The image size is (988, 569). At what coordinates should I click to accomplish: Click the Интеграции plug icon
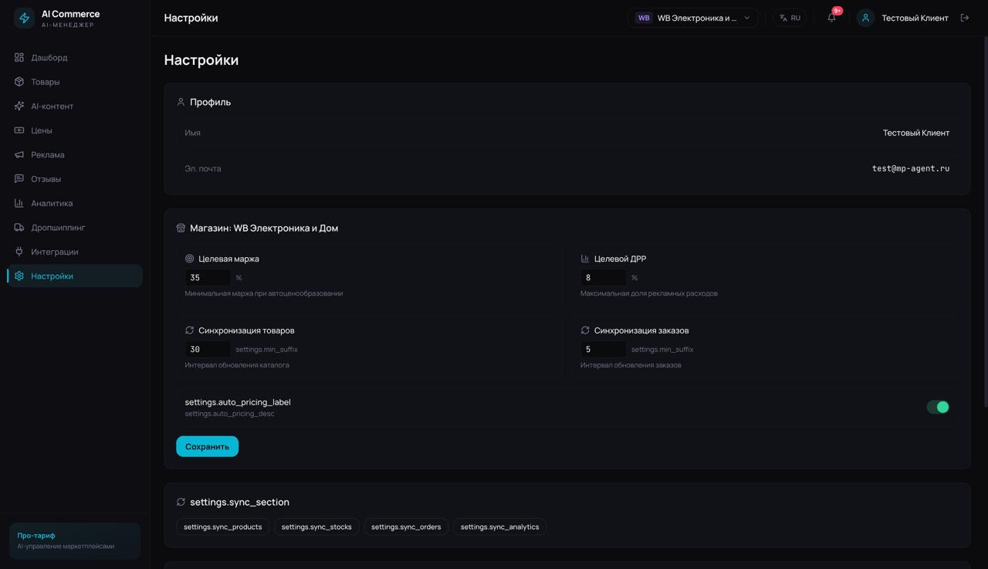tap(19, 252)
